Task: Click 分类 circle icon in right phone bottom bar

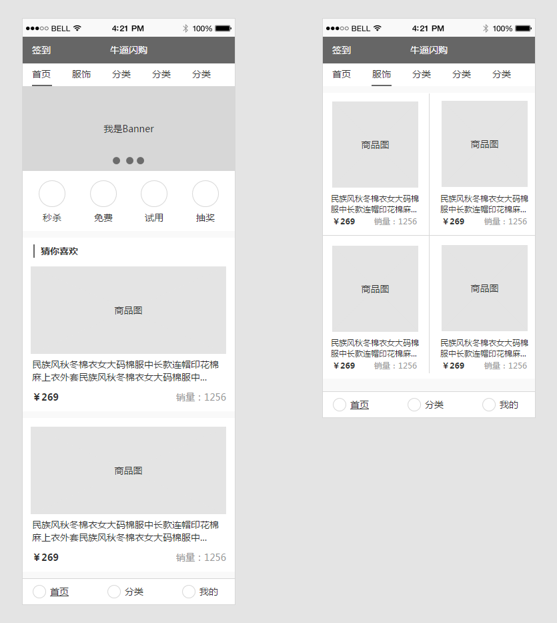Action: pos(414,405)
